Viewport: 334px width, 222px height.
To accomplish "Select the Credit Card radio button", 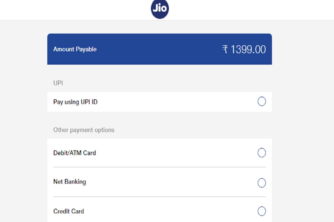I will tap(262, 211).
